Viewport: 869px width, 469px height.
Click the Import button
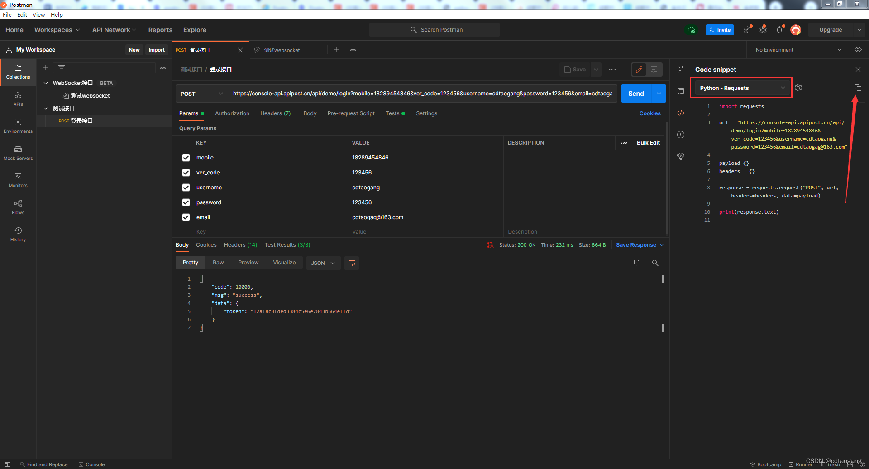(157, 50)
